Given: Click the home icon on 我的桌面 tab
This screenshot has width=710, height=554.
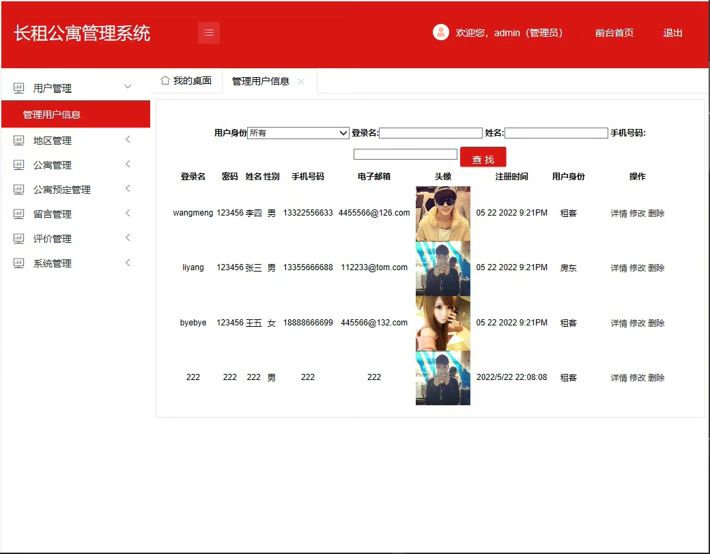Looking at the screenshot, I should pos(165,81).
